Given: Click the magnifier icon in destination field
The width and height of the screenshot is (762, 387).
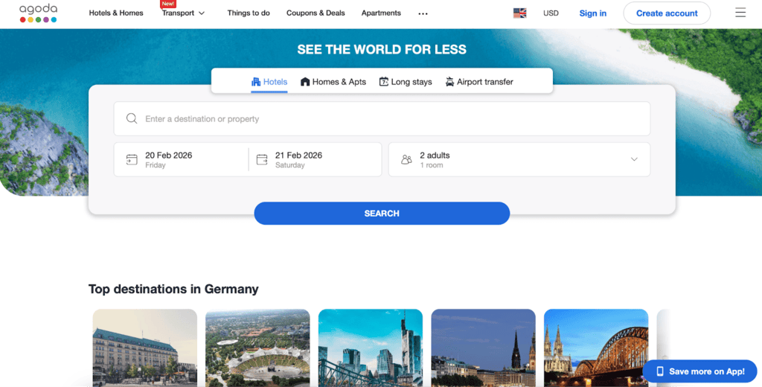Looking at the screenshot, I should click(131, 118).
